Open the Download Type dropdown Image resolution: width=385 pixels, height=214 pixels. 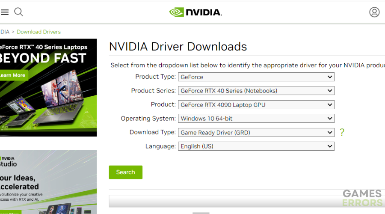(x=256, y=132)
